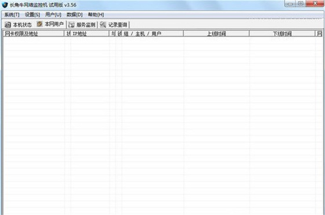This screenshot has width=325, height=215.
Task: Sort by 上线时间 column header
Action: pyautogui.click(x=216, y=33)
